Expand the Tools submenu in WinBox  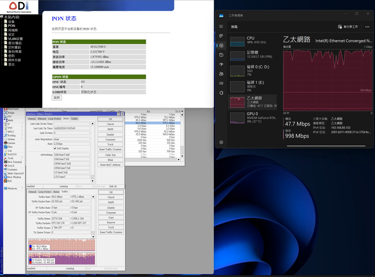(x=23, y=158)
